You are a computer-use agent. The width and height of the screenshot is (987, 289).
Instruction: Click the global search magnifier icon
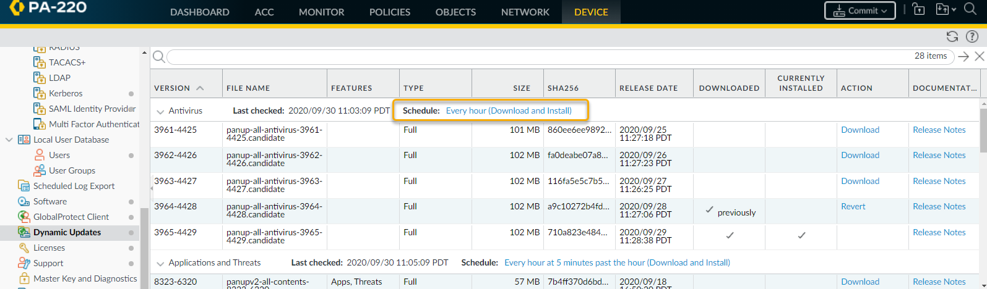pyautogui.click(x=970, y=10)
